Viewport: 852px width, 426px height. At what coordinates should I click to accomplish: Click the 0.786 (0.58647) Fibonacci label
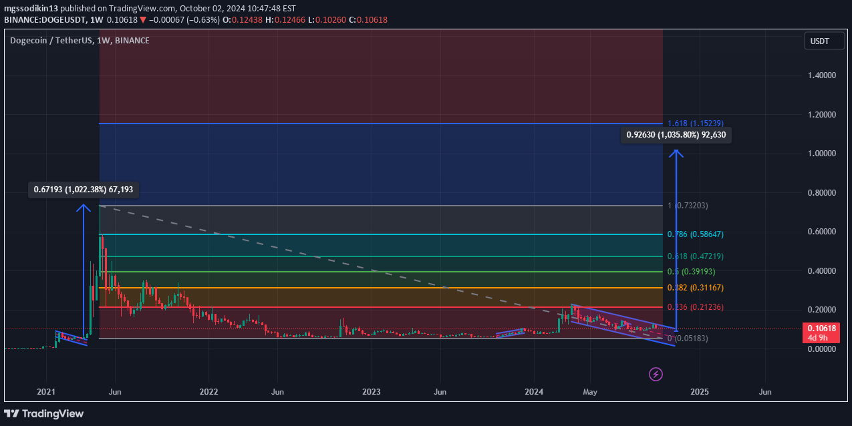(696, 234)
